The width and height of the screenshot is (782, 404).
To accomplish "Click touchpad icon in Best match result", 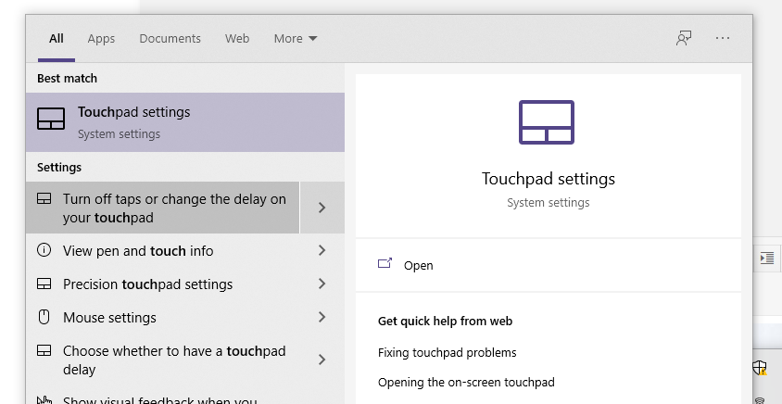I will pos(51,120).
